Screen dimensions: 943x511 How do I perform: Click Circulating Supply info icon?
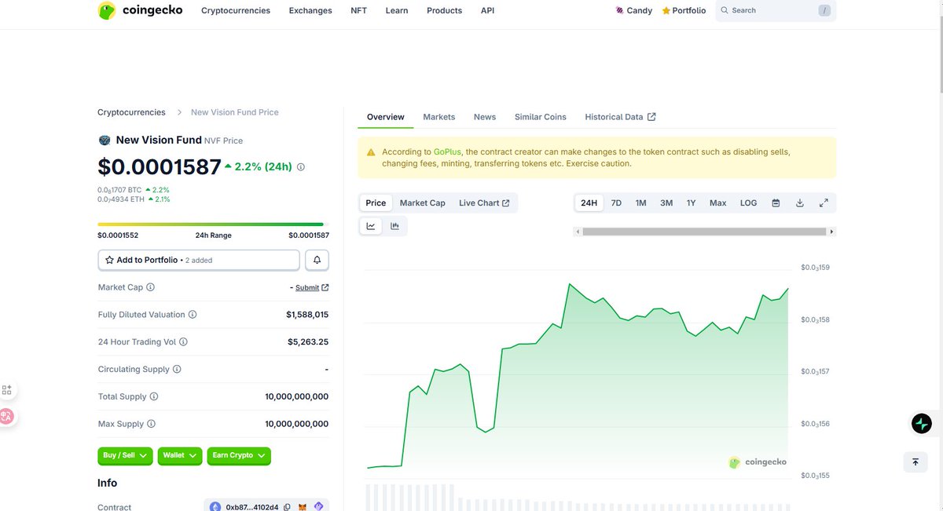click(177, 369)
